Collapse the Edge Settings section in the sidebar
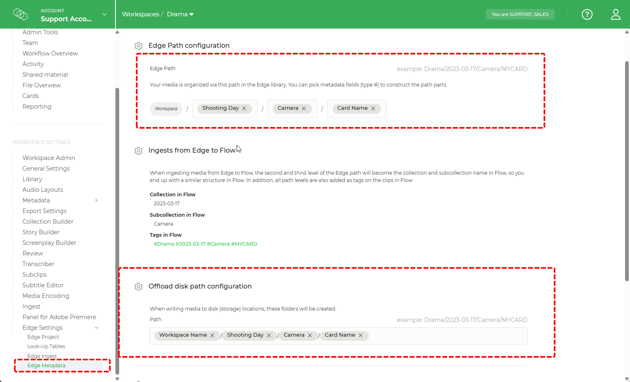This screenshot has height=382, width=630. click(97, 327)
